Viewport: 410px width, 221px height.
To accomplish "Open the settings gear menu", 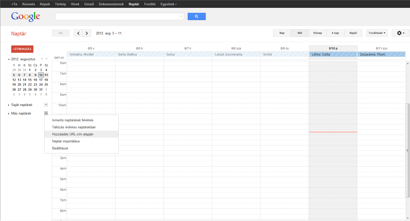I will (401, 33).
